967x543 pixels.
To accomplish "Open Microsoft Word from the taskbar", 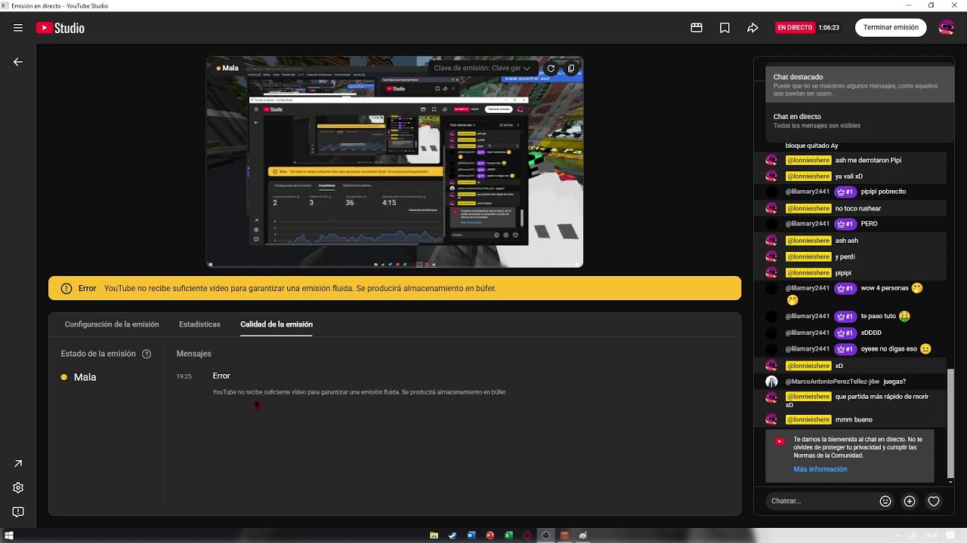I will click(x=471, y=535).
